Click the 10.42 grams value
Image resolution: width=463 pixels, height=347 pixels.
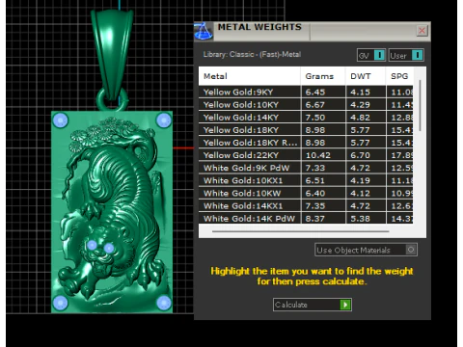(317, 155)
